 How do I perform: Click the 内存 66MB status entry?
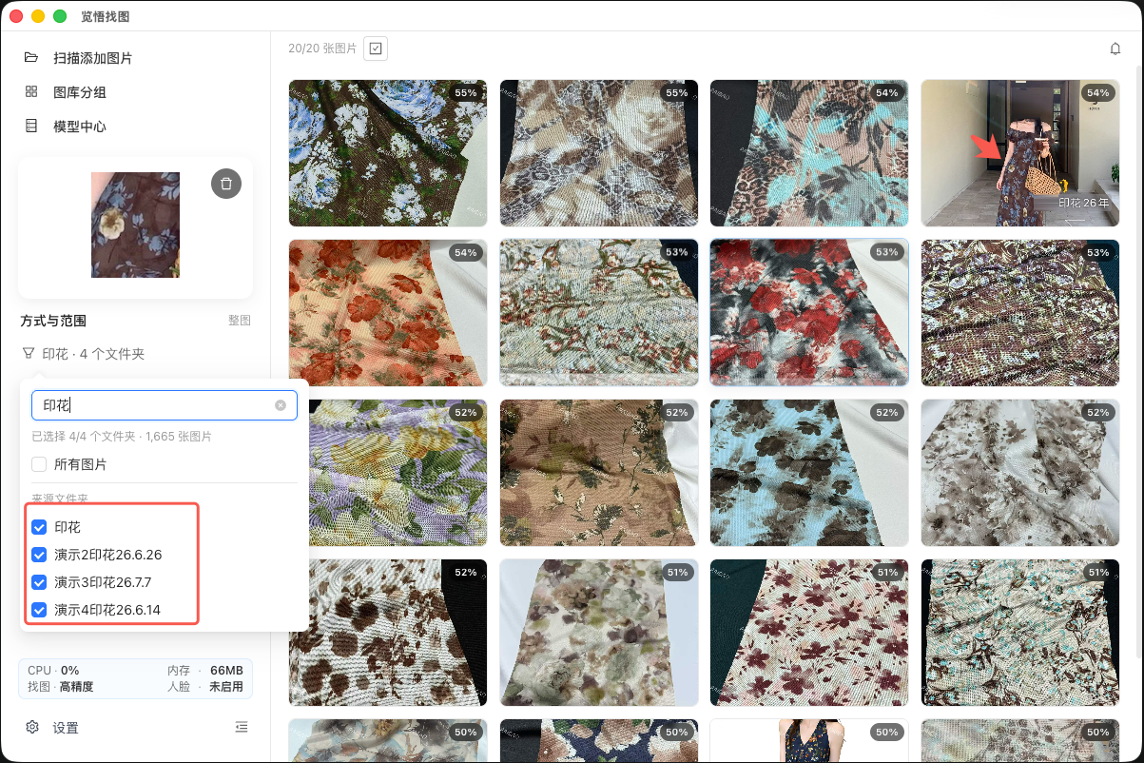[x=205, y=671]
